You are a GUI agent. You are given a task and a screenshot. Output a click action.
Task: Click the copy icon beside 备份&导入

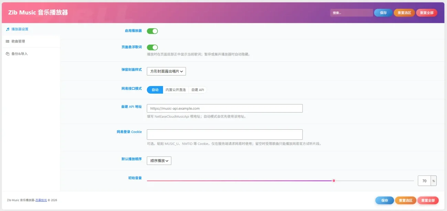click(8, 54)
